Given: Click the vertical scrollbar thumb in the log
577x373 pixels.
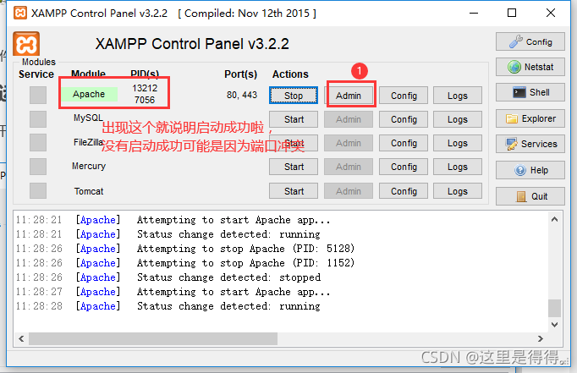Looking at the screenshot, I should (x=554, y=308).
